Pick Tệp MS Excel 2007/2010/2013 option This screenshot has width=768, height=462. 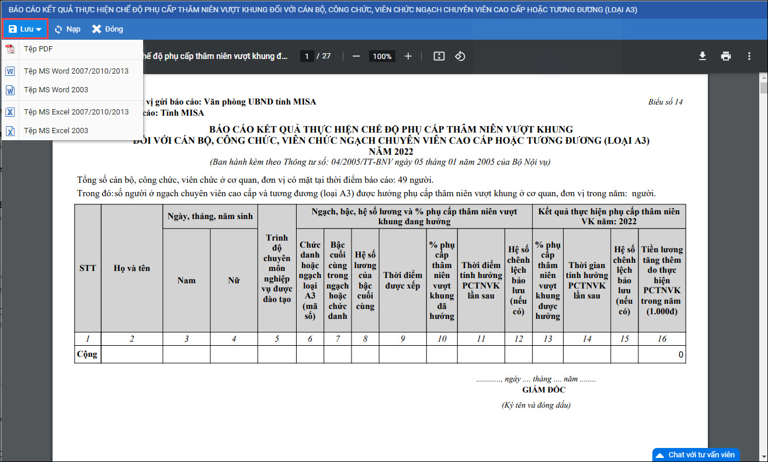point(76,112)
